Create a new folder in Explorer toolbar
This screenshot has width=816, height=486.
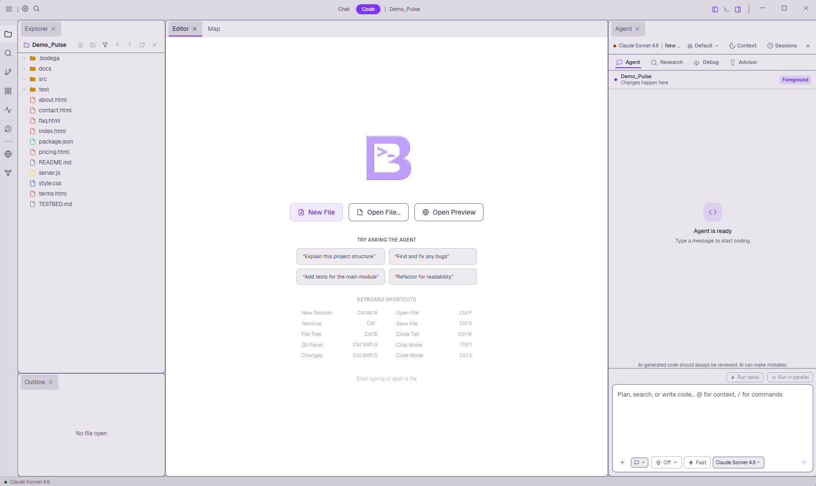click(x=93, y=45)
